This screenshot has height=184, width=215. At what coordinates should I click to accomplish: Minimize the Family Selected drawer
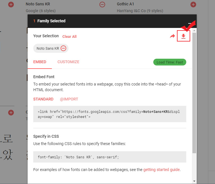190,23
